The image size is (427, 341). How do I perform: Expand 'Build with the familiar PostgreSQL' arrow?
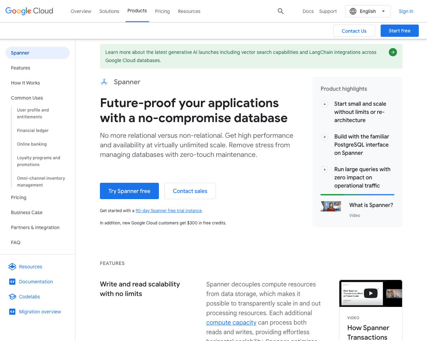(325, 137)
